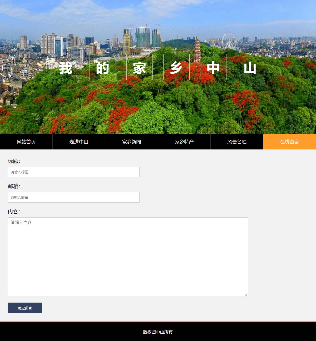Screen dimensions: 316x341
Task: Click inside the 内容 textarea
Action: 128,257
